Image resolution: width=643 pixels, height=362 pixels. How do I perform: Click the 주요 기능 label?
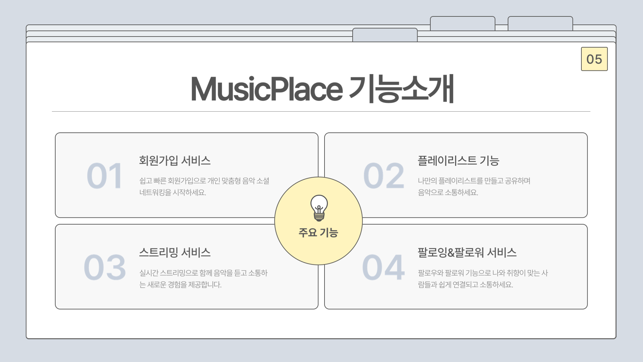tap(318, 232)
